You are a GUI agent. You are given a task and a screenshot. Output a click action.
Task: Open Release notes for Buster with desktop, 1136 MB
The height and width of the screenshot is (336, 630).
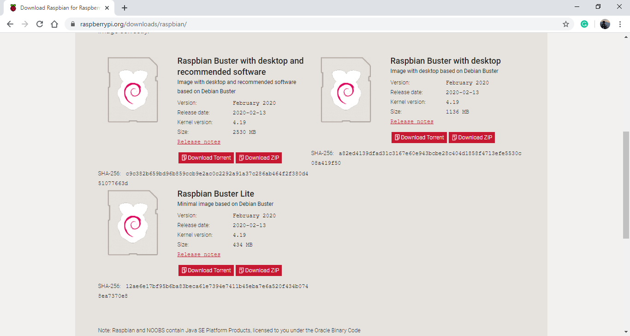[412, 121]
